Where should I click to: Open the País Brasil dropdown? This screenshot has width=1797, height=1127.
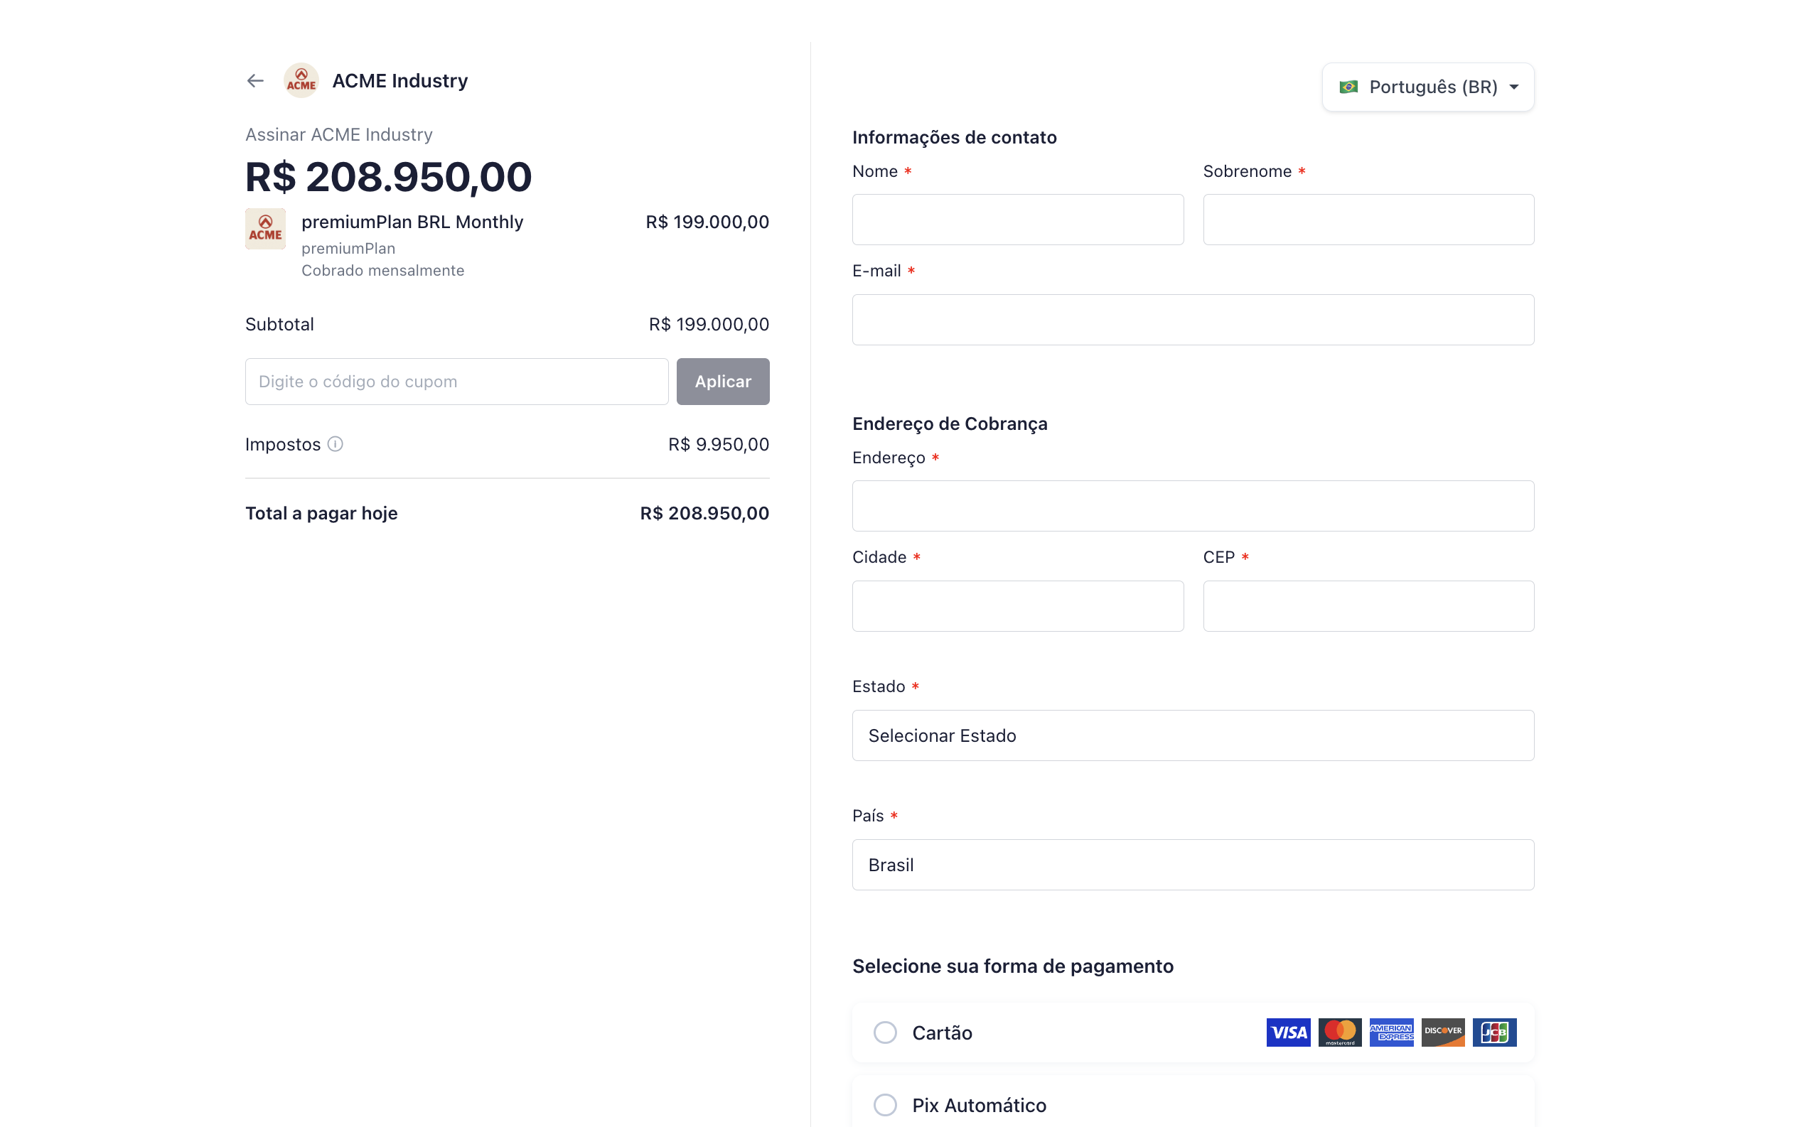pyautogui.click(x=1193, y=865)
